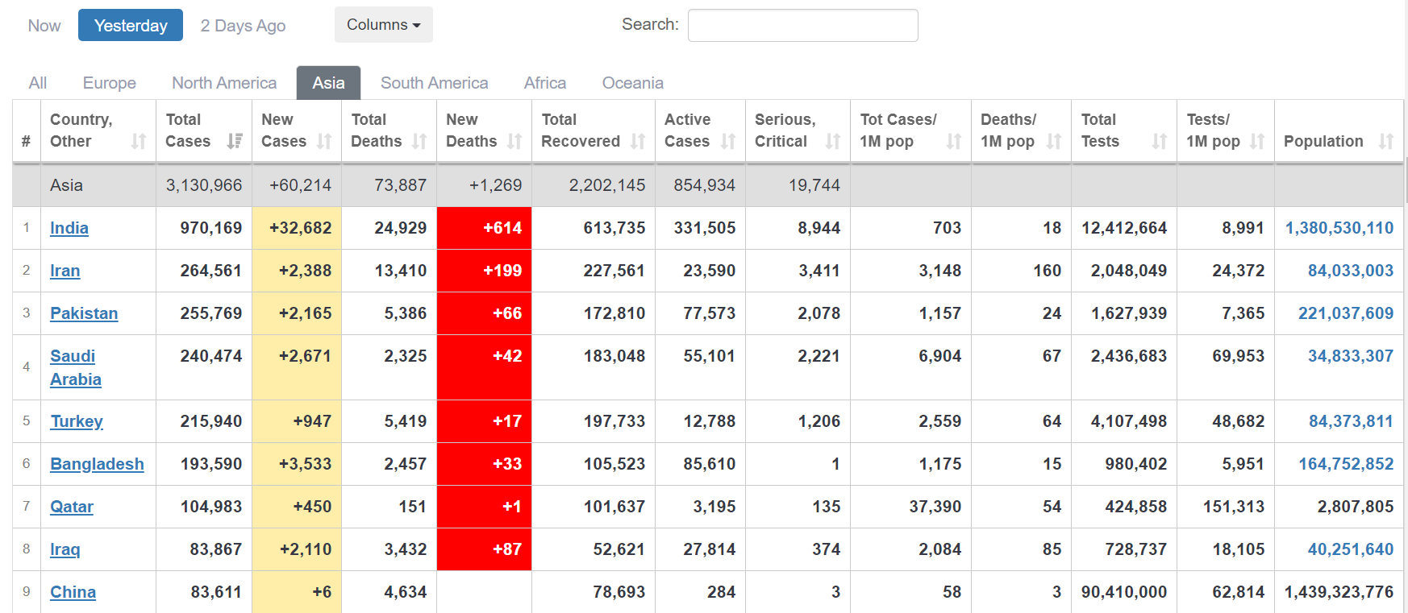Click India new deaths cell +614
Screen dimensions: 1408x613
(484, 228)
